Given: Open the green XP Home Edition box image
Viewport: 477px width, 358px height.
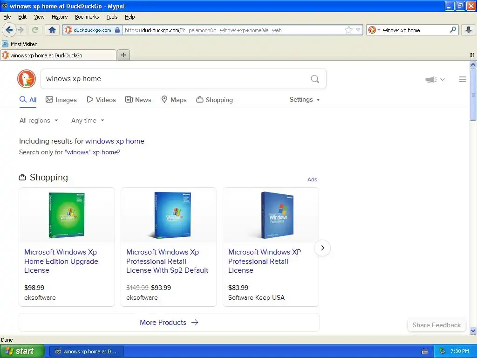Looking at the screenshot, I should point(67,215).
